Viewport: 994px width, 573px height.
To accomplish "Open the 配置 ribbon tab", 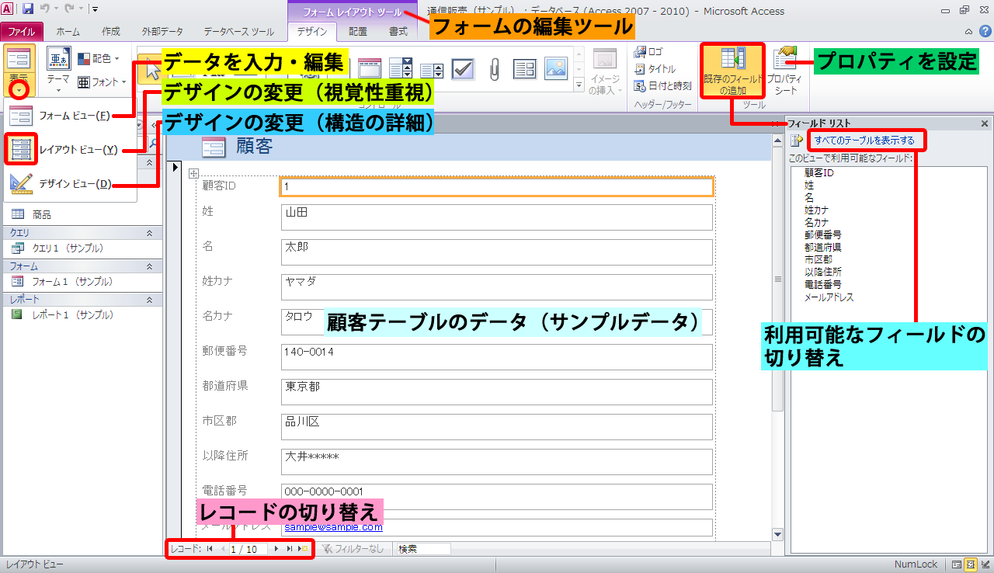I will click(358, 32).
